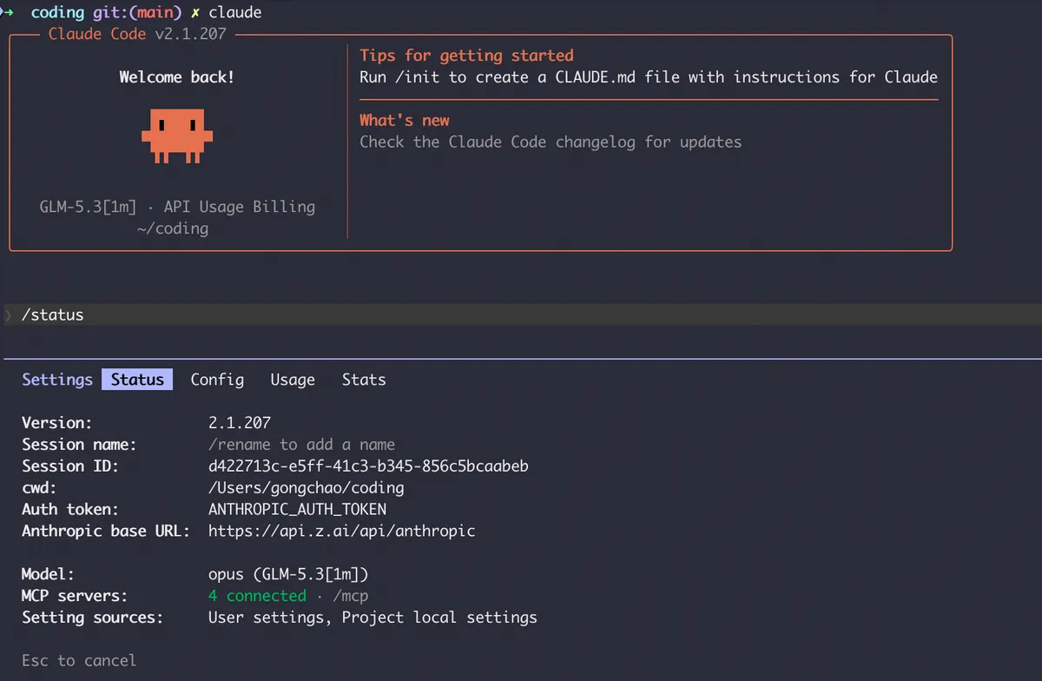
Task: Click "Check the Claude Code changelog for updates"
Action: pyautogui.click(x=551, y=142)
